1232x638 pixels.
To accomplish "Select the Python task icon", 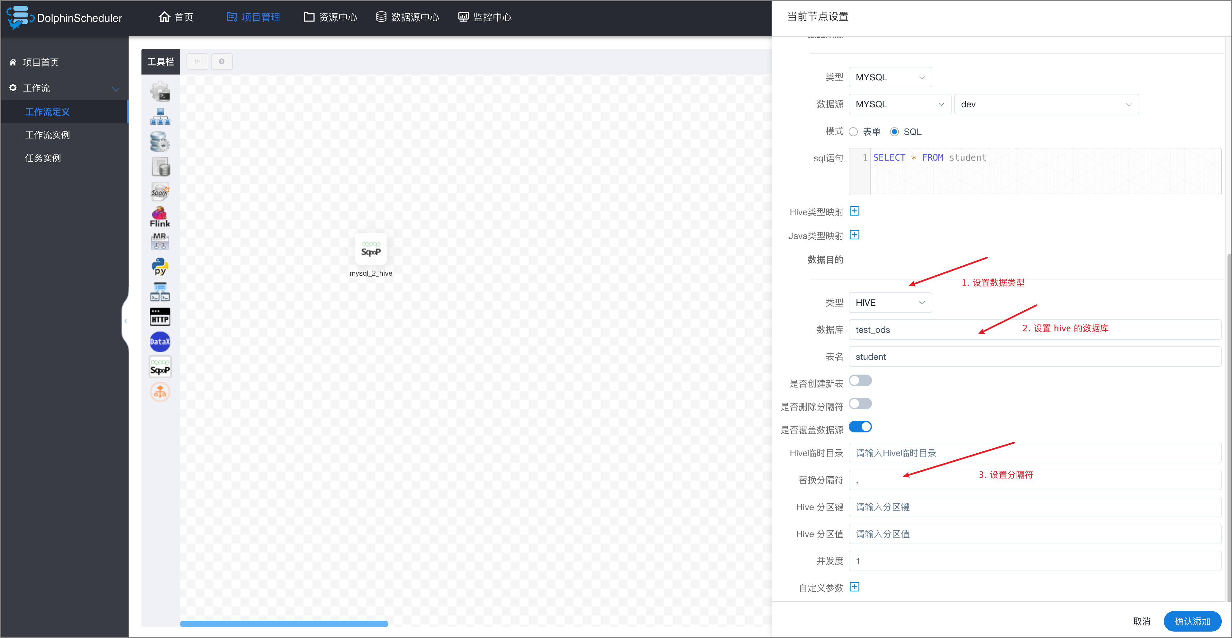I will (160, 267).
